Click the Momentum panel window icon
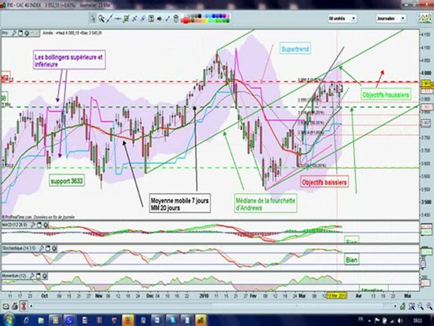Image resolution: width=434 pixels, height=326 pixels. click(x=38, y=276)
